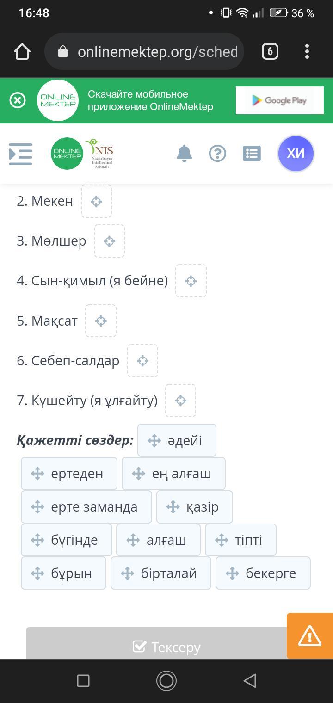Select the drop target next to Мекен
The image size is (333, 703).
click(x=96, y=201)
